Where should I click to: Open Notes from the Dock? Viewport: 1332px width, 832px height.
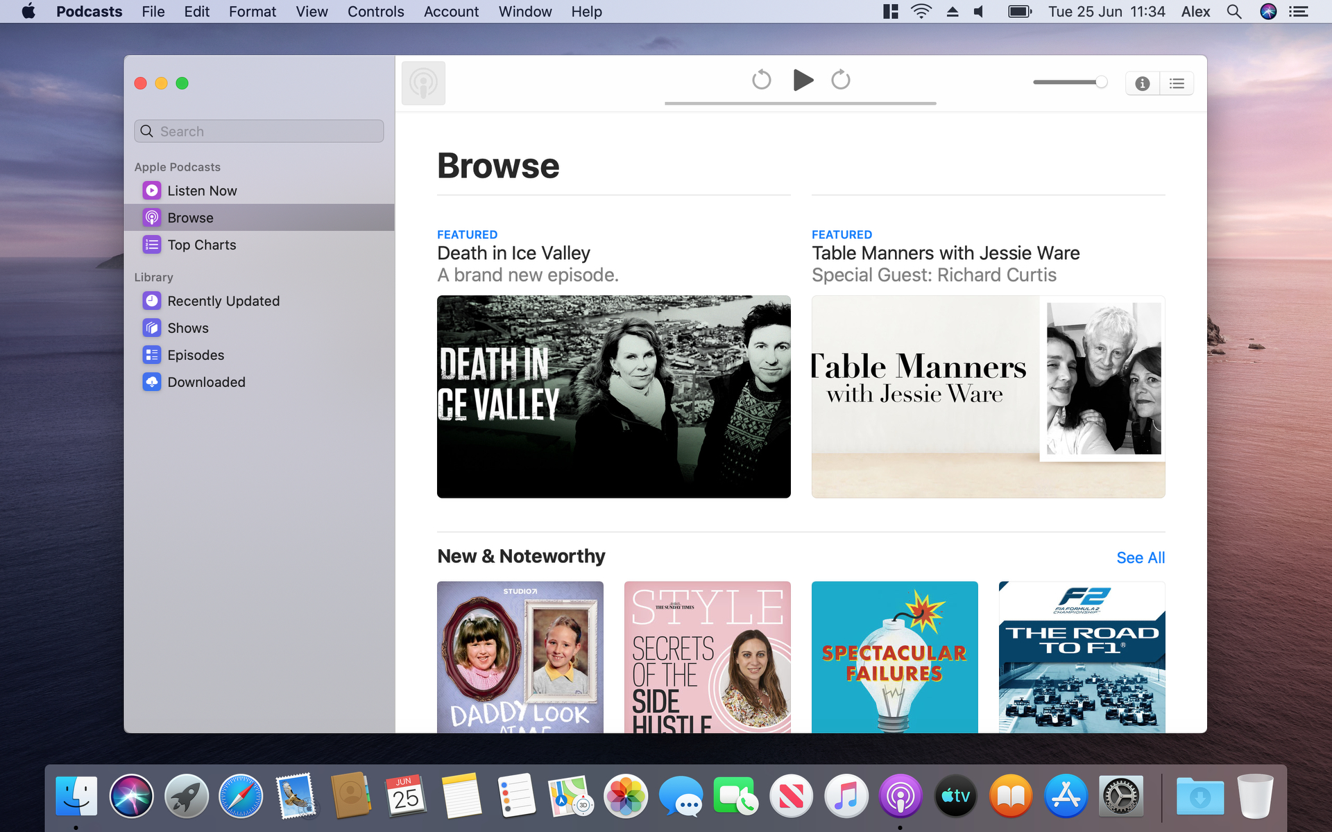click(461, 796)
